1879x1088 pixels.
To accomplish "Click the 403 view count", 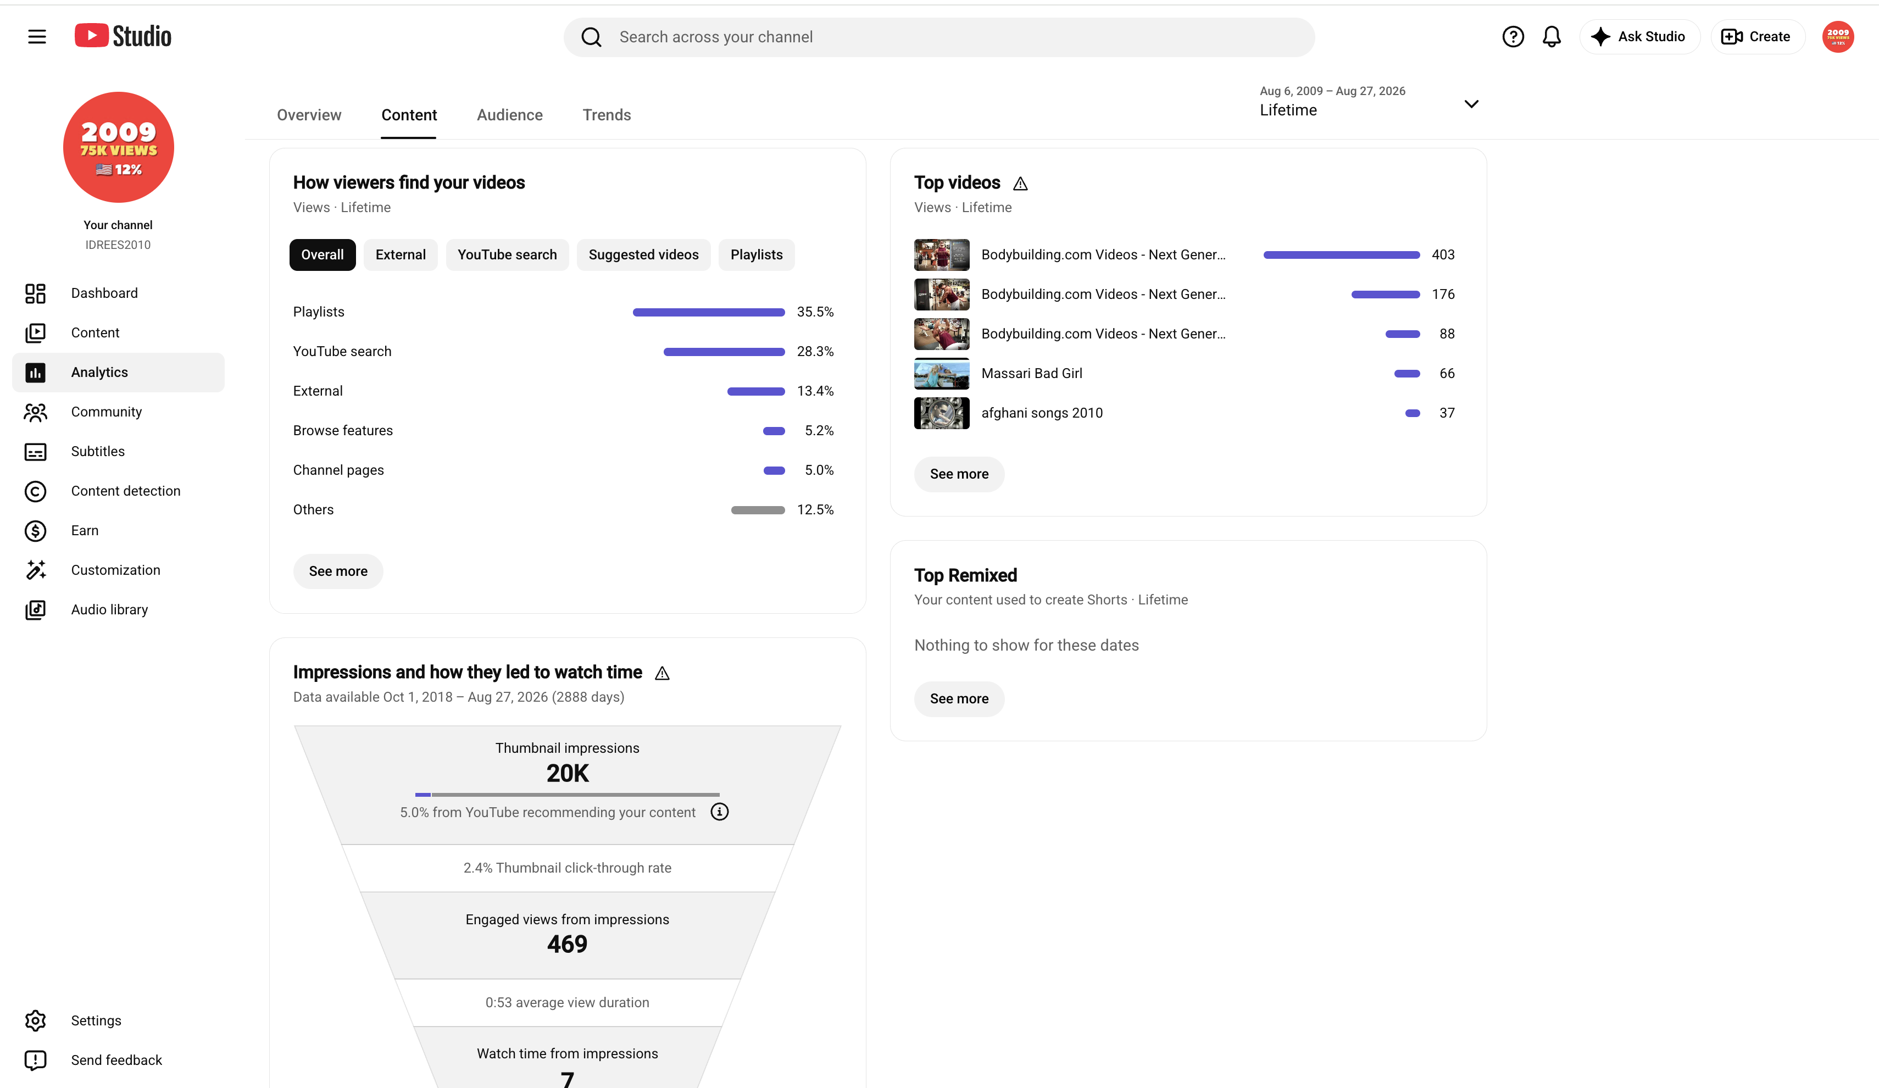I will [1443, 254].
